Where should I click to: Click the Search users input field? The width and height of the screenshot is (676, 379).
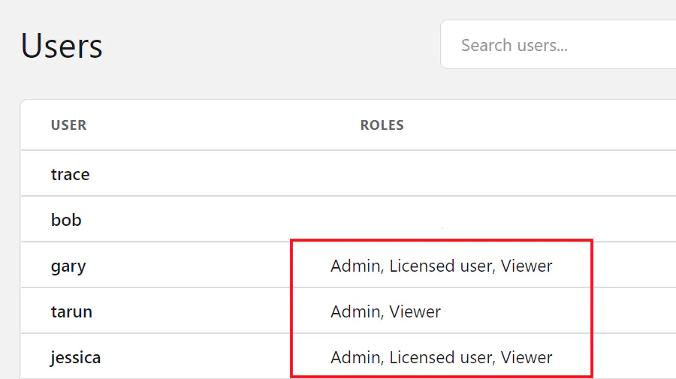(x=558, y=44)
